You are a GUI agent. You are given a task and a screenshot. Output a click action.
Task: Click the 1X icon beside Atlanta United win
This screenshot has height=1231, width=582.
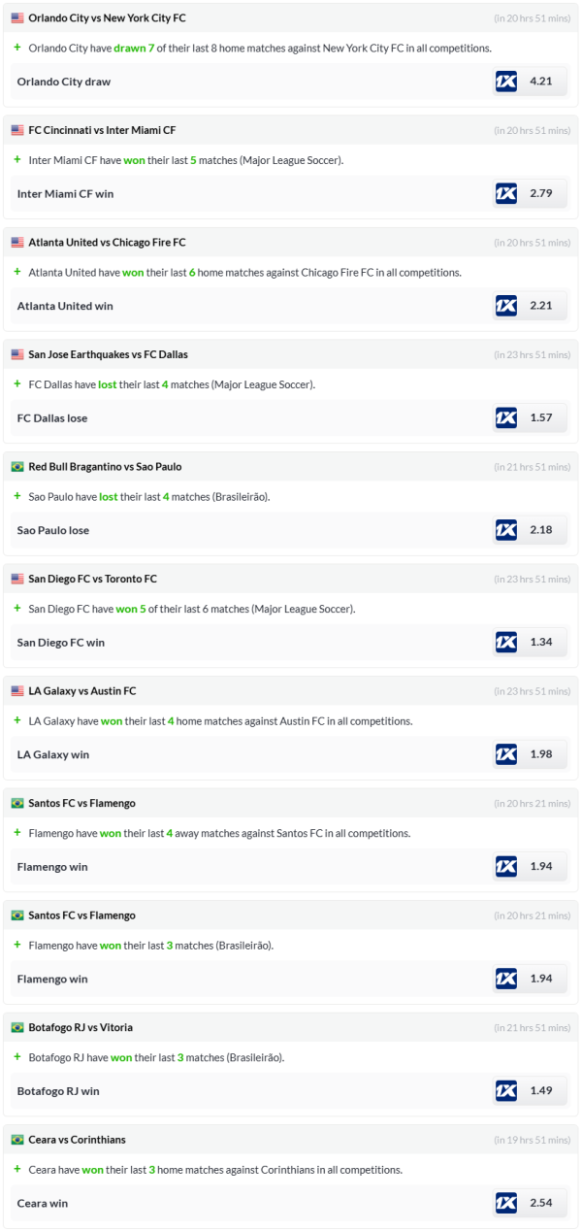(506, 306)
